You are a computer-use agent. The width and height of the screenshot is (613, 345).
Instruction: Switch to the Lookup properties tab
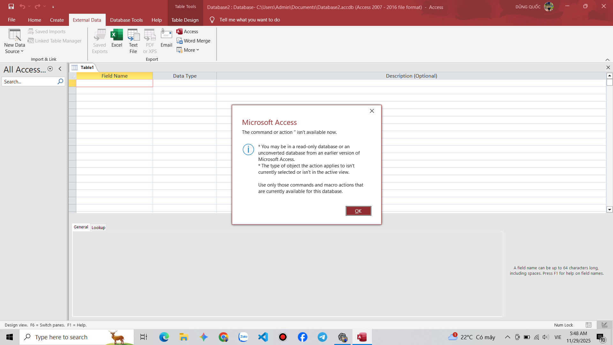[98, 227]
